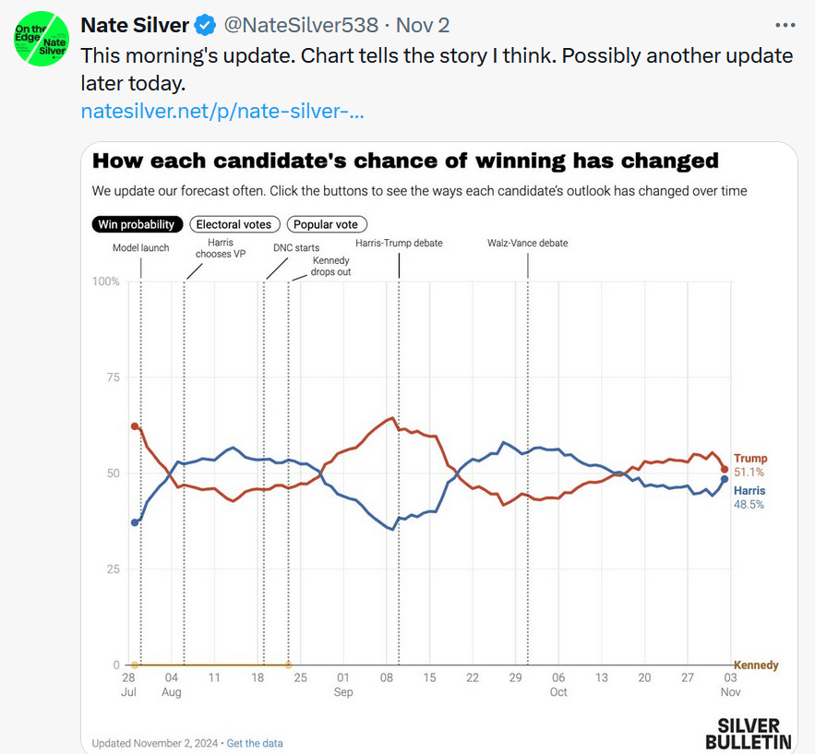Image resolution: width=815 pixels, height=754 pixels.
Task: Click Trump's starting red dot in July
Action: pos(135,426)
